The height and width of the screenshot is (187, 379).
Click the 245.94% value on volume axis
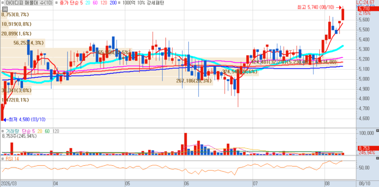click(x=366, y=152)
